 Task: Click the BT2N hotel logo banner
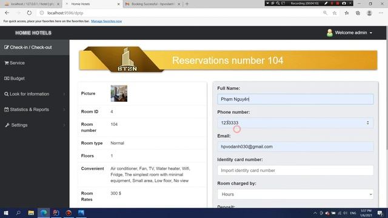(x=127, y=60)
